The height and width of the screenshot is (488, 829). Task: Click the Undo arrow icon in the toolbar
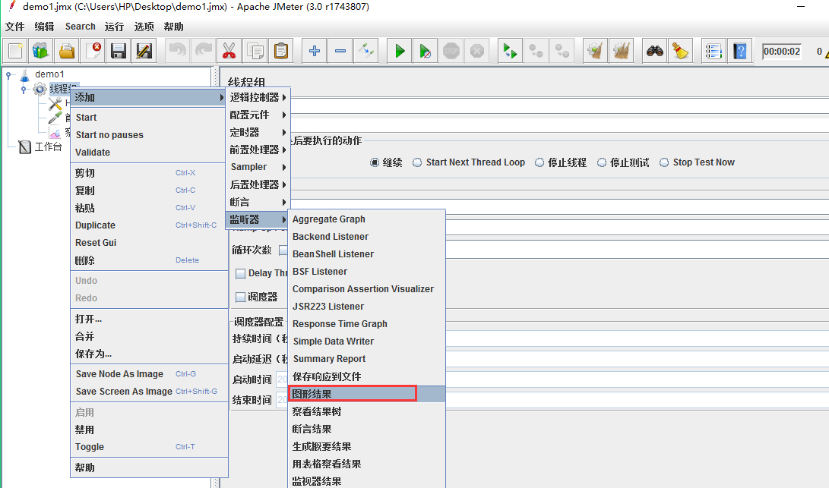(177, 52)
